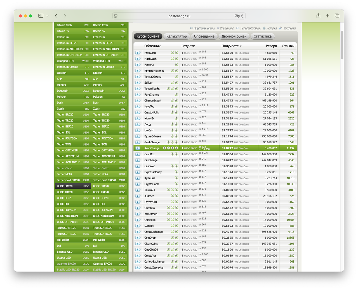Open the Избранное link
This screenshot has width=358, height=290.
(x=227, y=28)
